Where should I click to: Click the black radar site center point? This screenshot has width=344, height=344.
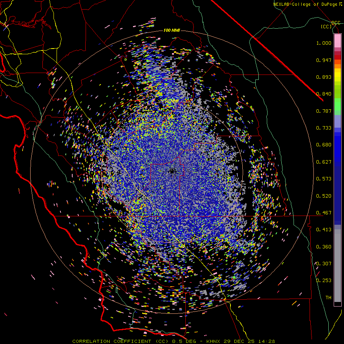coord(172,172)
